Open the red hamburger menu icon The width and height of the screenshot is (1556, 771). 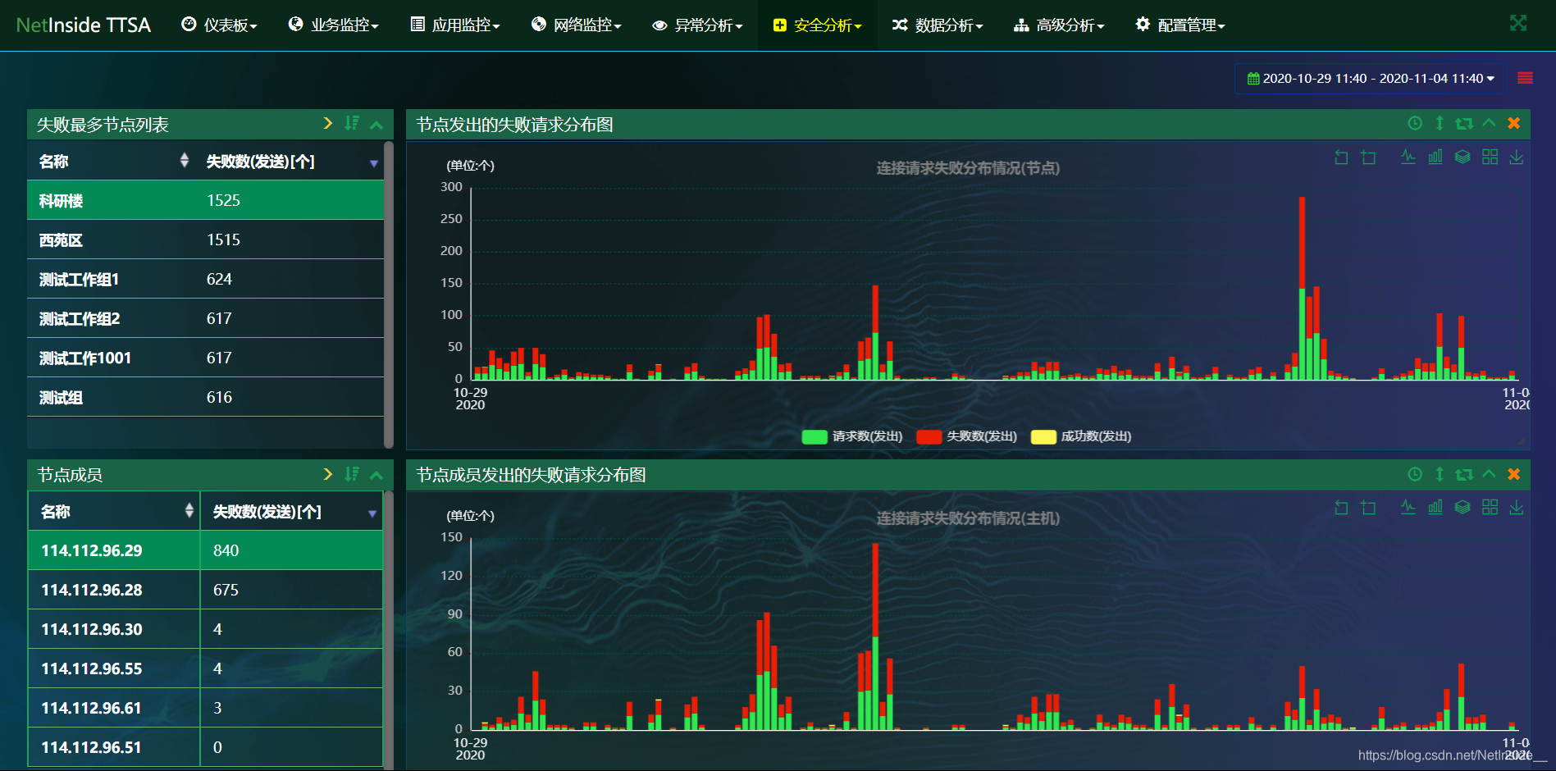pos(1526,78)
